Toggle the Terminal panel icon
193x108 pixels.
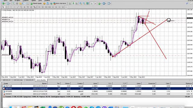coord(24,4)
